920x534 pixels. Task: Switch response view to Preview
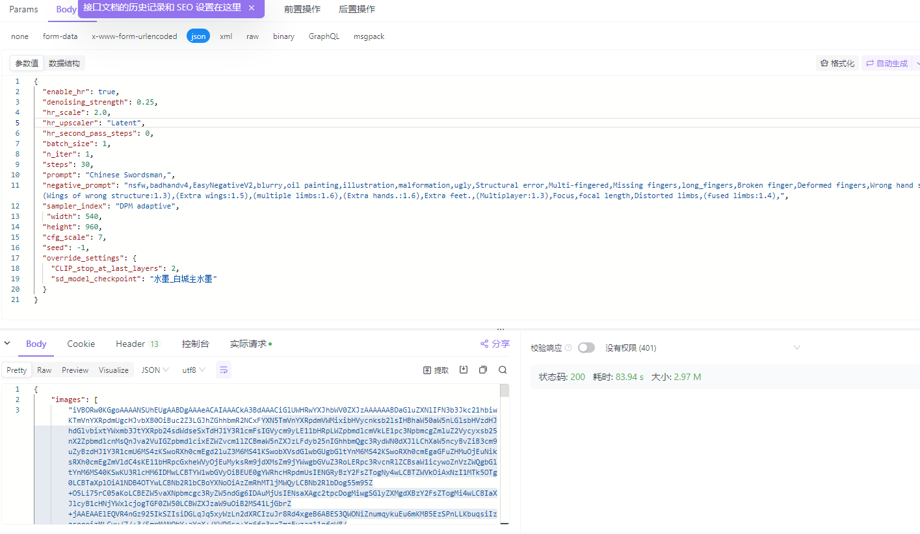75,370
